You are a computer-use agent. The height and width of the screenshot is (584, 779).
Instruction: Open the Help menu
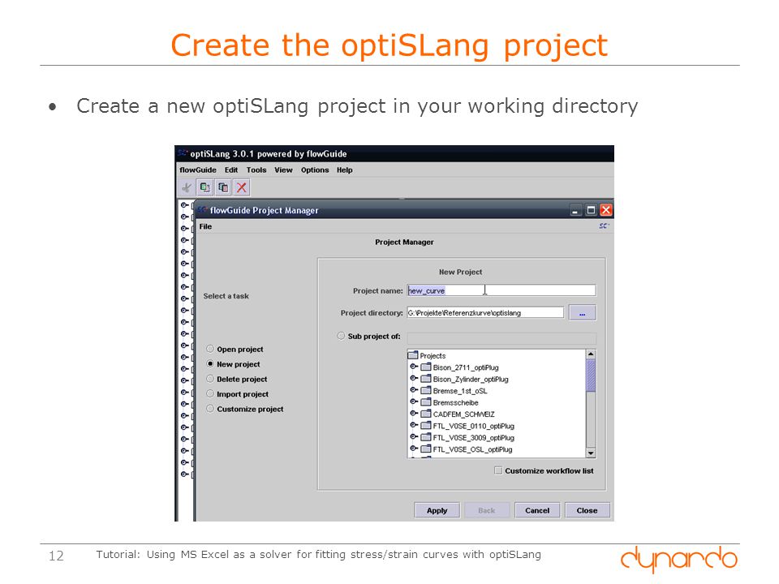click(x=345, y=170)
